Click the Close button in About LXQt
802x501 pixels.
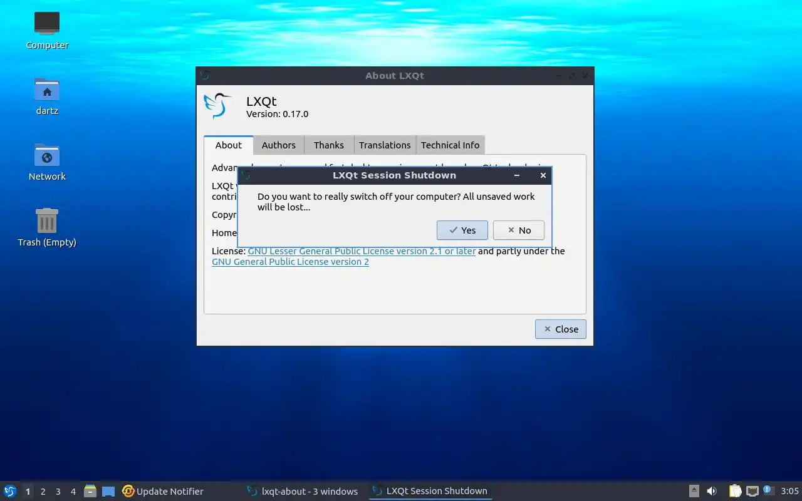tap(560, 329)
